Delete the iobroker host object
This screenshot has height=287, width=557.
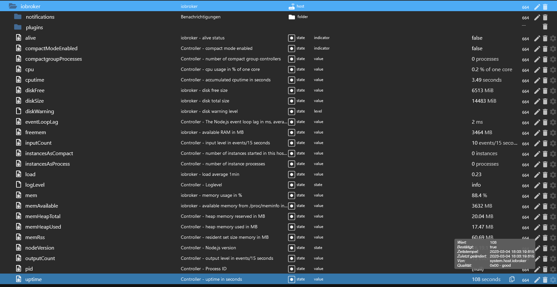[545, 7]
